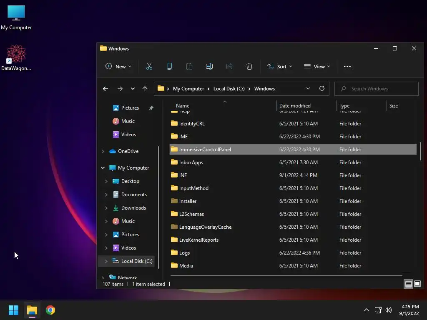Go back with the left arrow
Viewport: 427px width, 320px height.
pos(105,89)
